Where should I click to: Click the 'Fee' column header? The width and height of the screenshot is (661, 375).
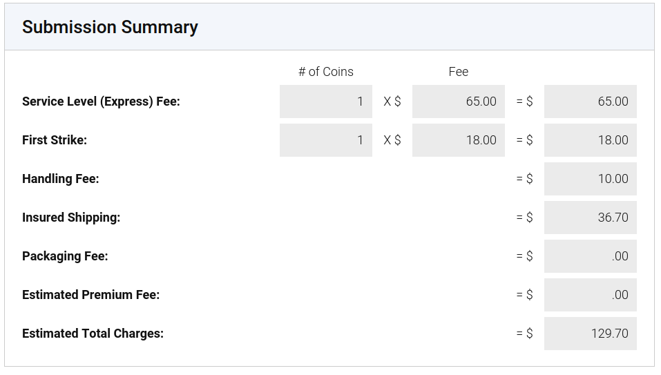(459, 72)
